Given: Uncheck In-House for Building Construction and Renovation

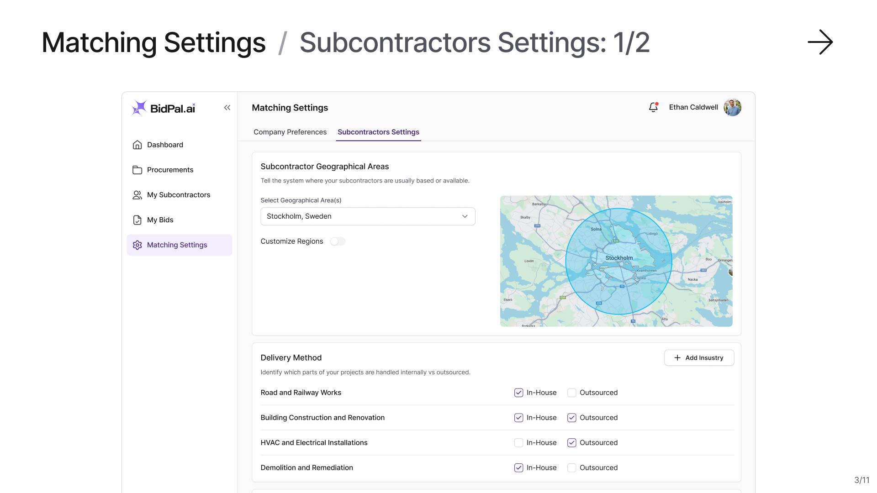Looking at the screenshot, I should click(518, 418).
